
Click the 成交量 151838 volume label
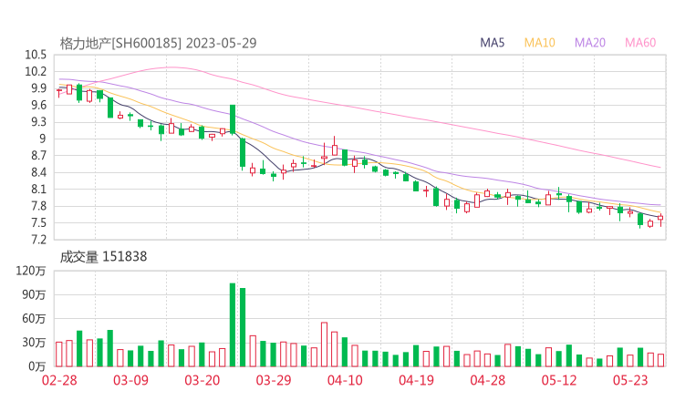pyautogui.click(x=103, y=257)
